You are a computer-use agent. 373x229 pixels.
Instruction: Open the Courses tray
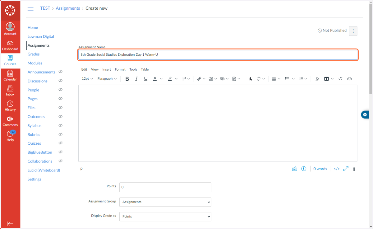(10, 61)
